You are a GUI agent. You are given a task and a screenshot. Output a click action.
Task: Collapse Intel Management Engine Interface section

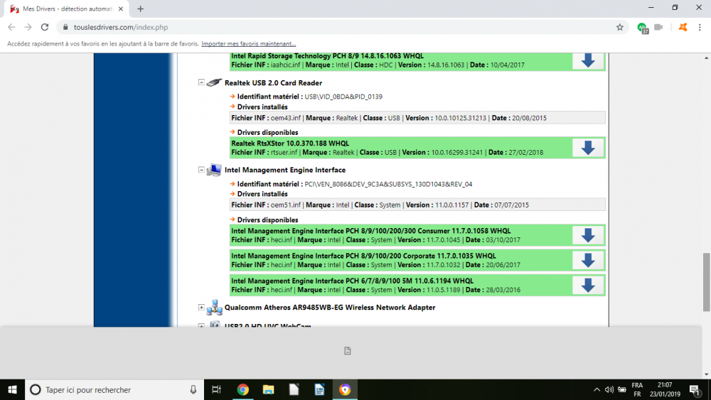point(201,170)
